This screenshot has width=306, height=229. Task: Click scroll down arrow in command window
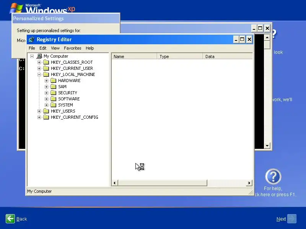267,145
